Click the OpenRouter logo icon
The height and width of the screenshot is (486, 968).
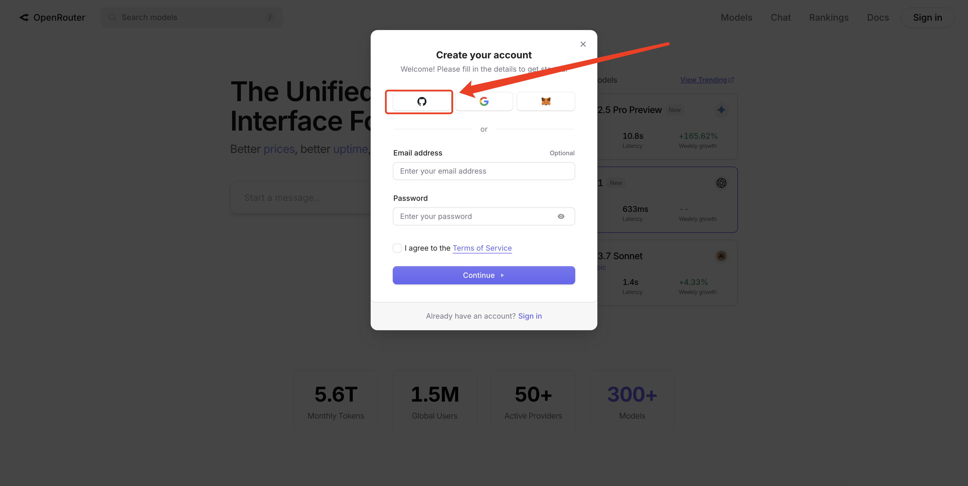[x=24, y=18]
